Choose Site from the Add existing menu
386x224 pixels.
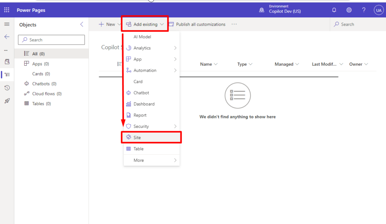[152, 137]
